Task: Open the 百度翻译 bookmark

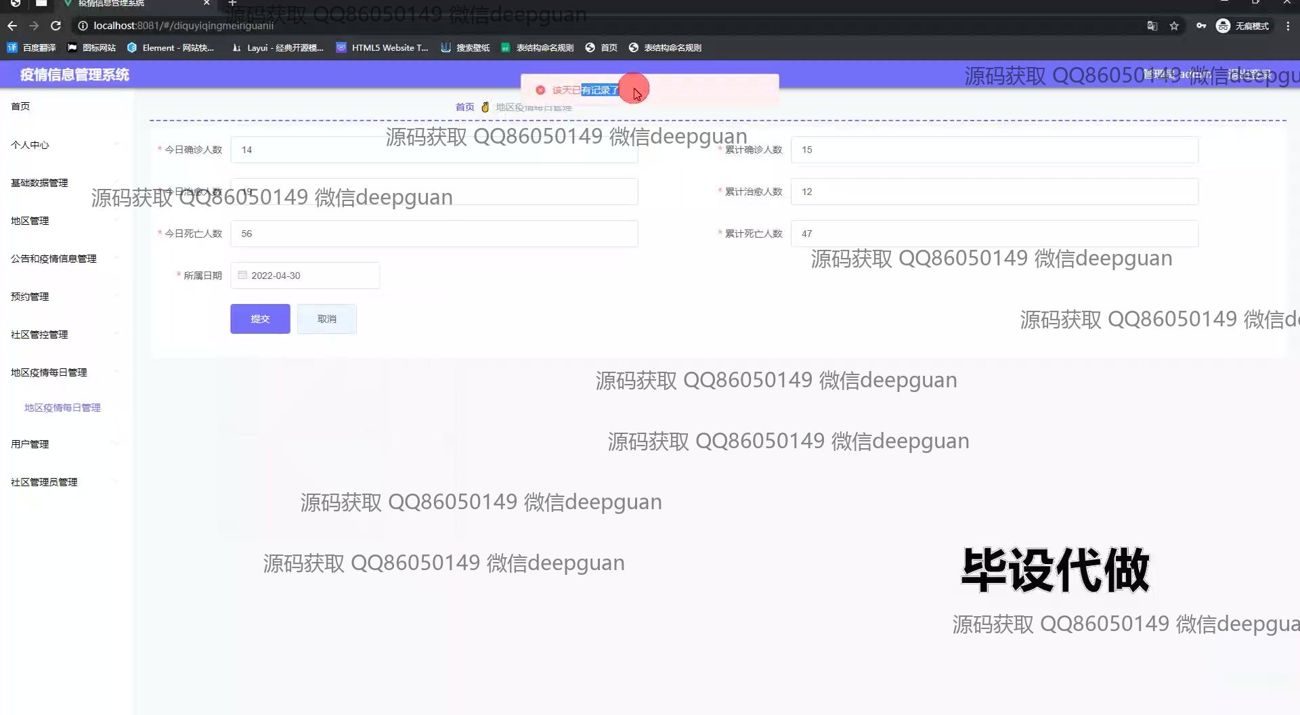Action: click(x=31, y=47)
